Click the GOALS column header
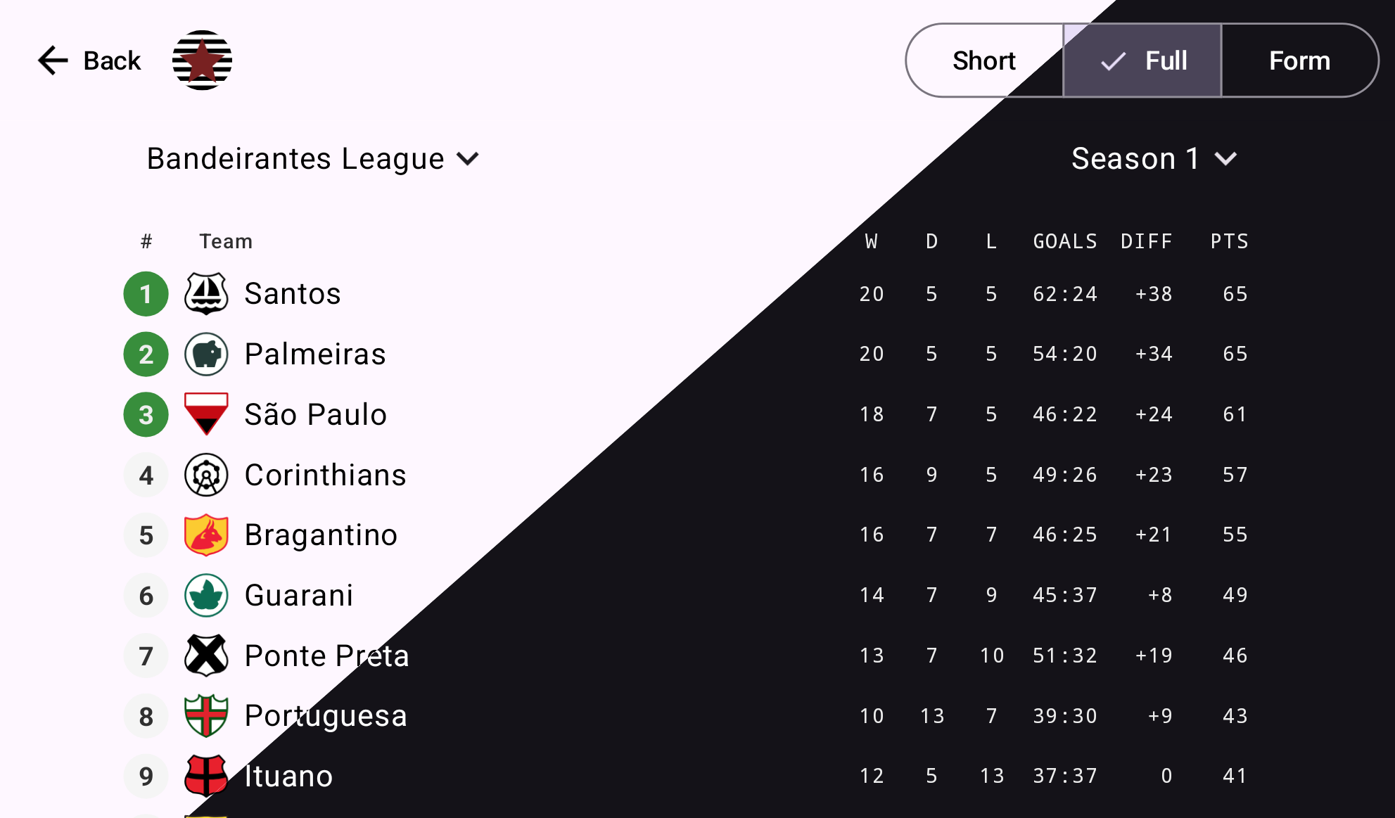The height and width of the screenshot is (818, 1395). click(1065, 241)
